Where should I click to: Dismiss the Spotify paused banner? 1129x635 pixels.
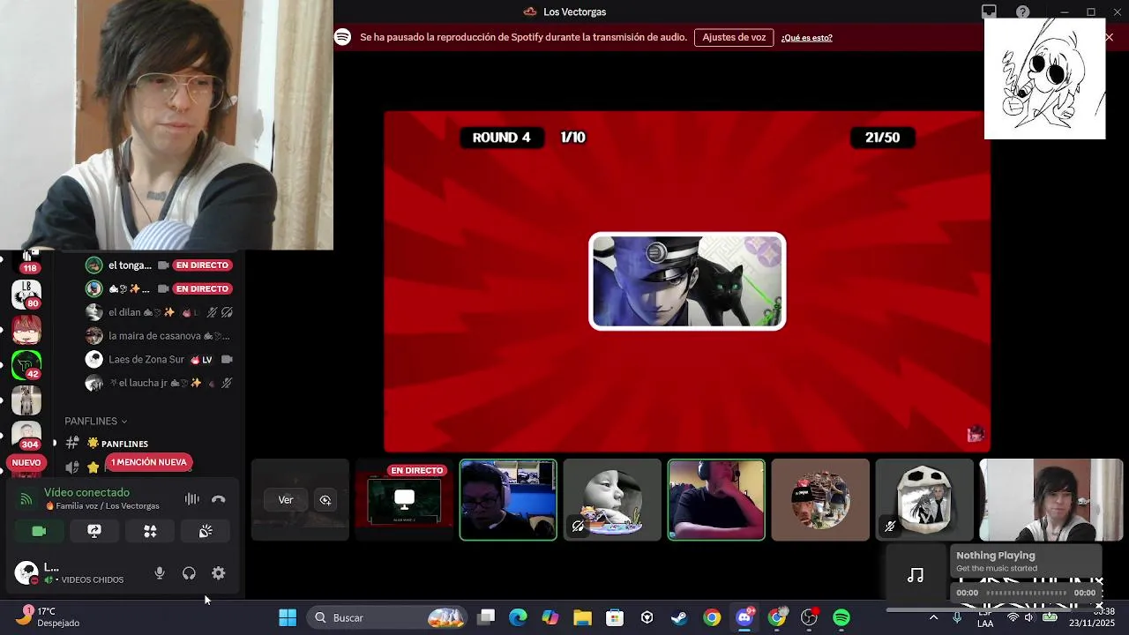[1109, 37]
